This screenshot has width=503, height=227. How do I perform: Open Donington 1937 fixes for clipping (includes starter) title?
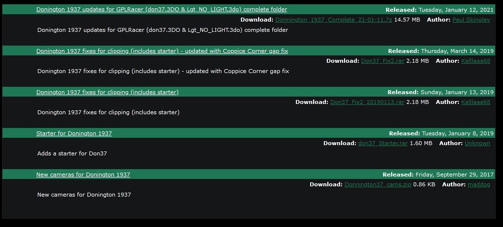click(107, 92)
